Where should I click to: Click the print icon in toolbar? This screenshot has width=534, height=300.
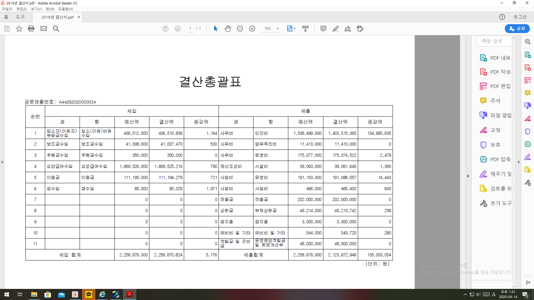click(31, 29)
